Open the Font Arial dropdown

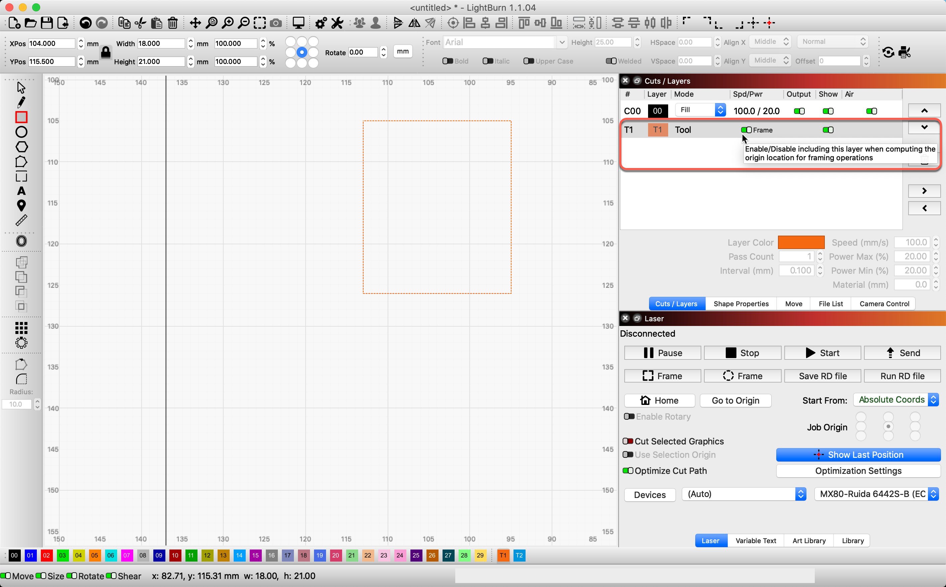point(504,42)
